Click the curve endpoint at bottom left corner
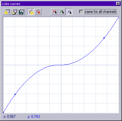Image resolution: width=122 pixels, height=121 pixels. [x=3, y=113]
